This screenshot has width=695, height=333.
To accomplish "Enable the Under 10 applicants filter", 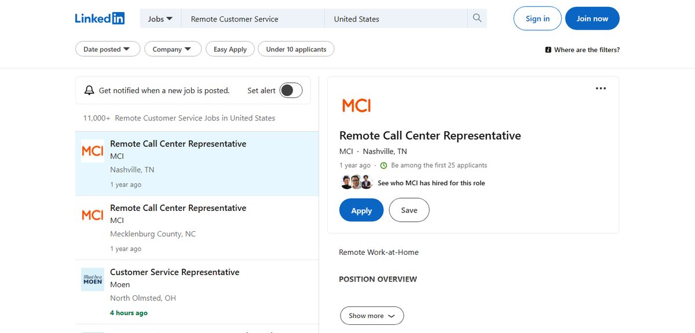I will click(x=296, y=49).
